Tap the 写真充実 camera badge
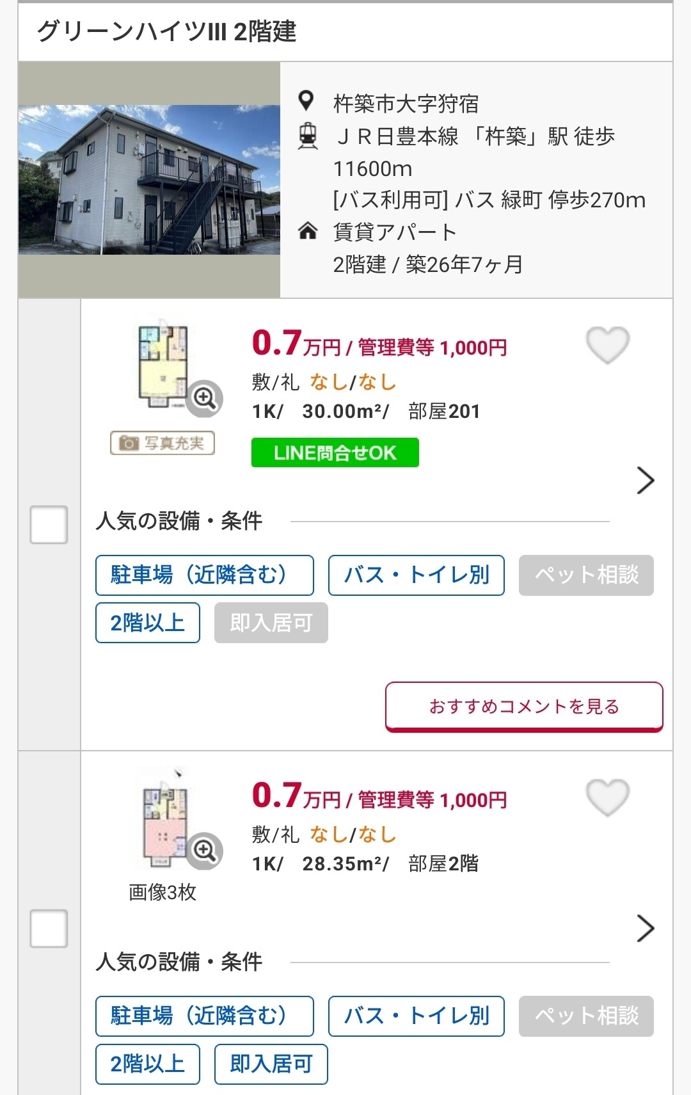691x1095 pixels. tap(163, 443)
